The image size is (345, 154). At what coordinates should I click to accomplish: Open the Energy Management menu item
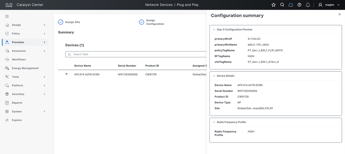[25, 68]
